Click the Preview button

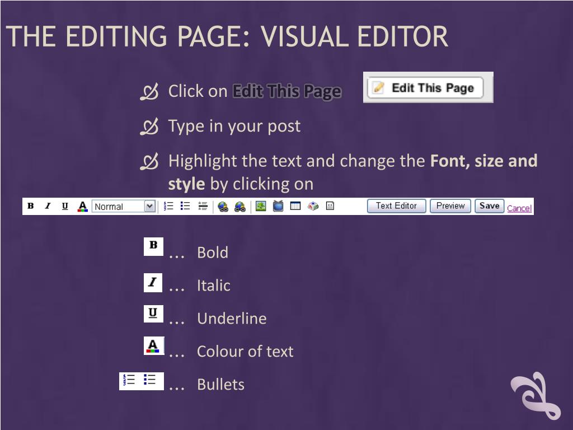pyautogui.click(x=450, y=206)
